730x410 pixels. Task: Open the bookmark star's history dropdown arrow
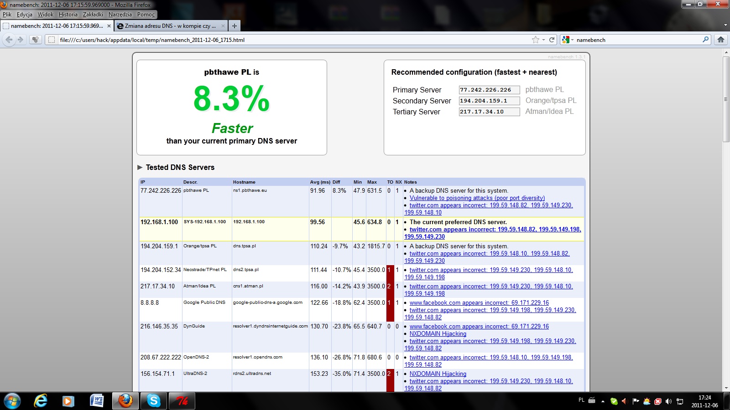[x=543, y=40]
